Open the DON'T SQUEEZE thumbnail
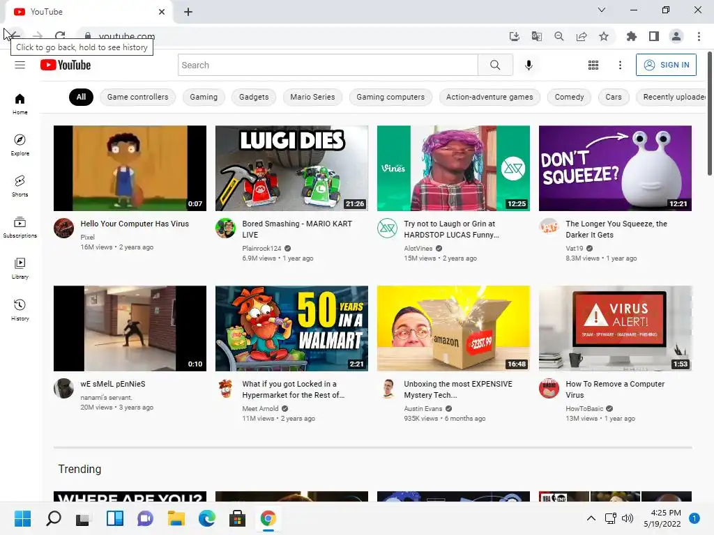 pos(615,169)
